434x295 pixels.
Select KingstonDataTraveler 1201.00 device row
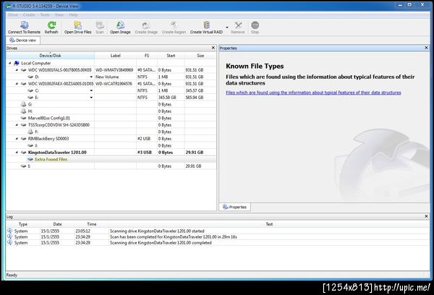[x=111, y=153]
